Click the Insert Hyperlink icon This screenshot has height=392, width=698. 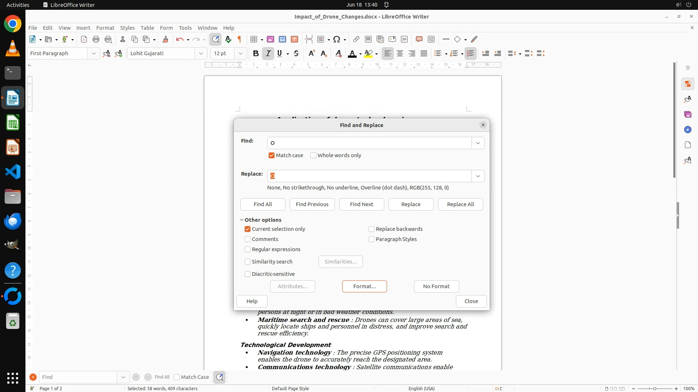(356, 39)
